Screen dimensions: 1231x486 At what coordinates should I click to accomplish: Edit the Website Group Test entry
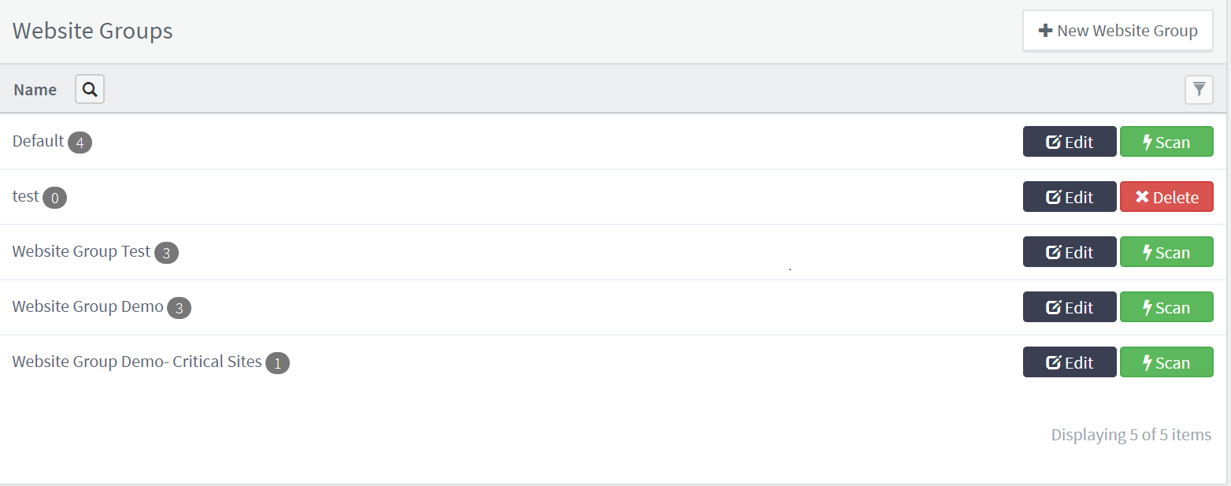pos(1070,252)
